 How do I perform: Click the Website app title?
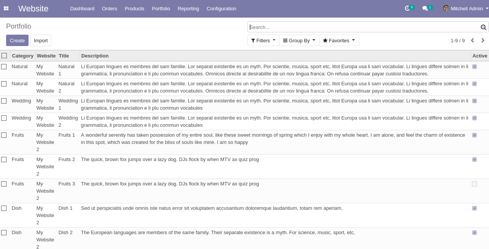pyautogui.click(x=33, y=8)
